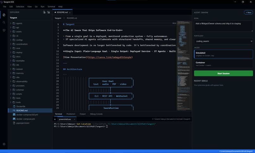Screen dimensions: 255x153
Task: Expand the core folder chevron
Action: click(11, 48)
